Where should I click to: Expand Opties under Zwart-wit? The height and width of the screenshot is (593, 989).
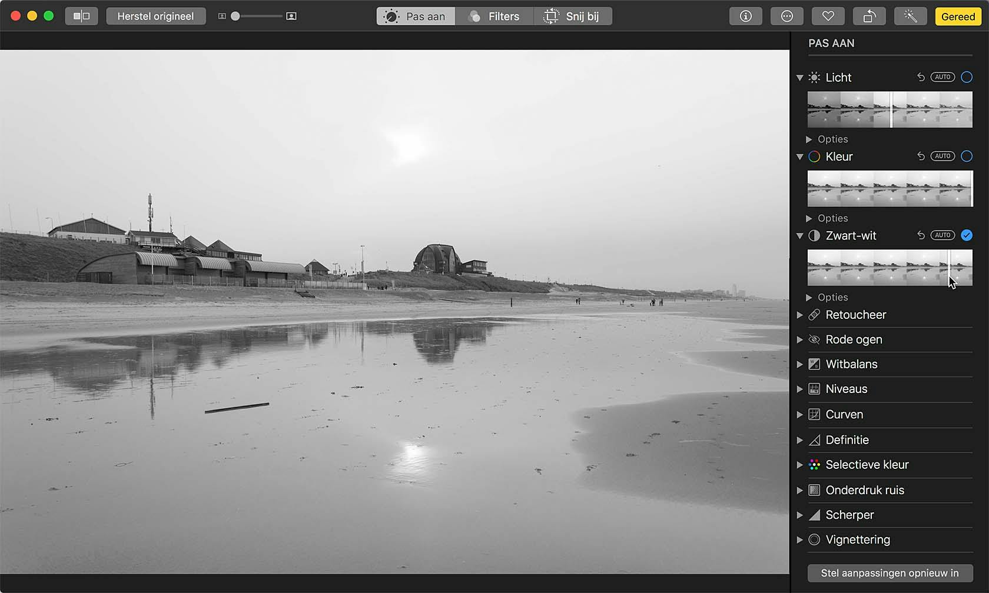pos(809,298)
